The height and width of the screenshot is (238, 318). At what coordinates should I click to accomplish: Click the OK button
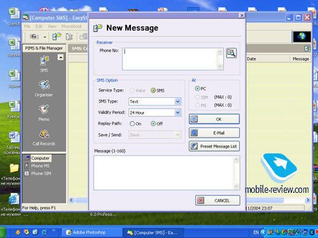tap(214, 119)
